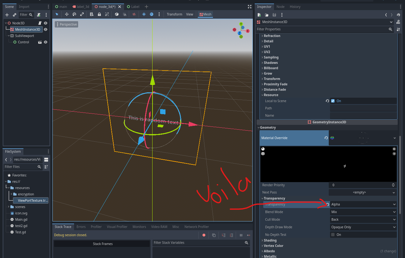Open the Next Pass empty dropdown
Image resolution: width=405 pixels, height=258 pixels.
click(x=363, y=192)
